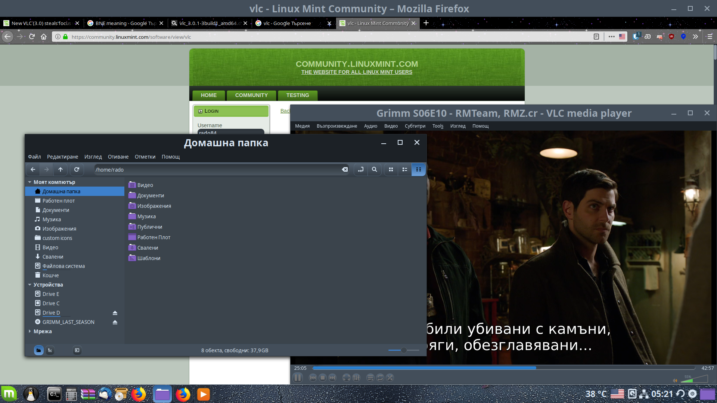Open the Отметки menu in file manager
The height and width of the screenshot is (403, 717).
[x=145, y=157]
